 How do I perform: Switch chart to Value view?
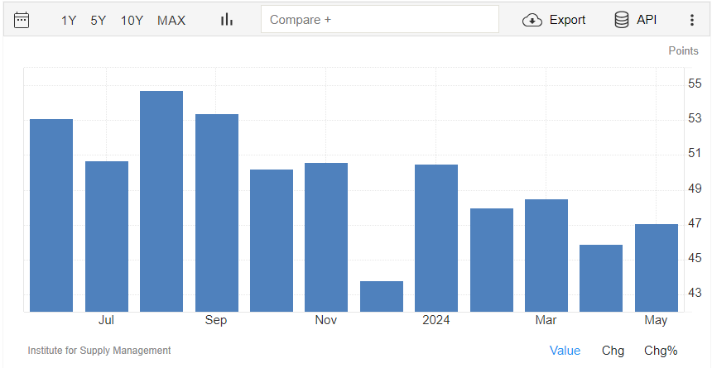click(565, 351)
